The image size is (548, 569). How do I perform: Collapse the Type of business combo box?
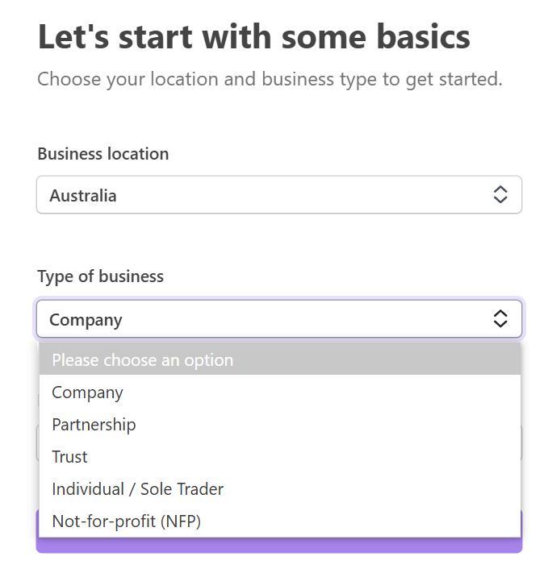point(278,319)
